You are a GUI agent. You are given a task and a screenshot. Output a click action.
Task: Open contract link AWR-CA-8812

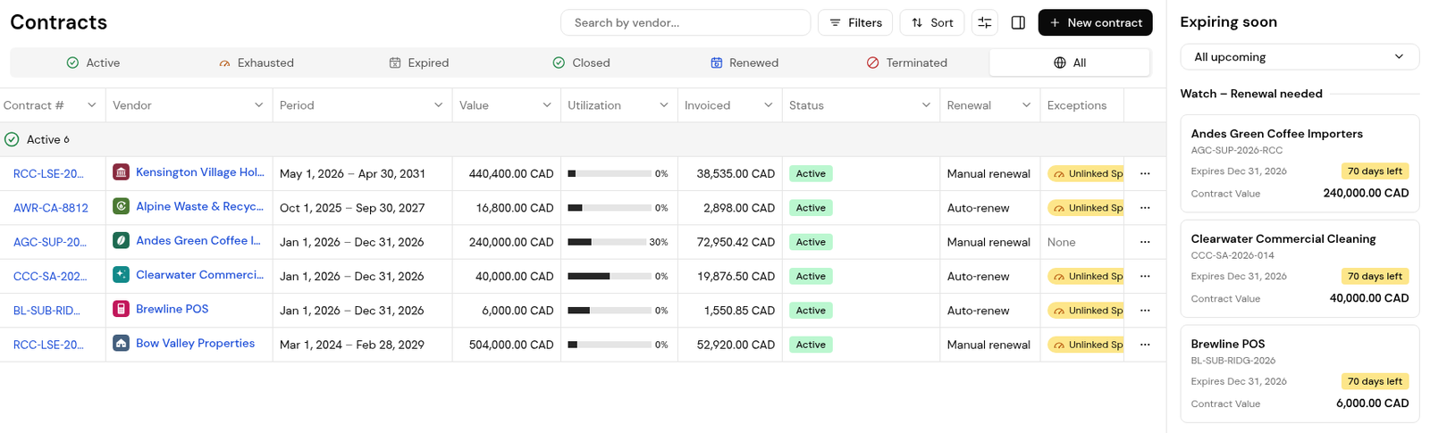[x=51, y=208]
